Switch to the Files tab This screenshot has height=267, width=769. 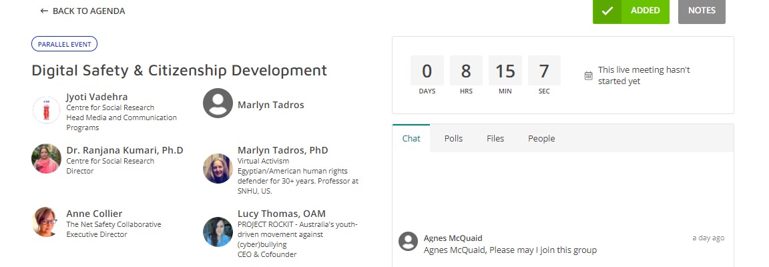tap(495, 138)
